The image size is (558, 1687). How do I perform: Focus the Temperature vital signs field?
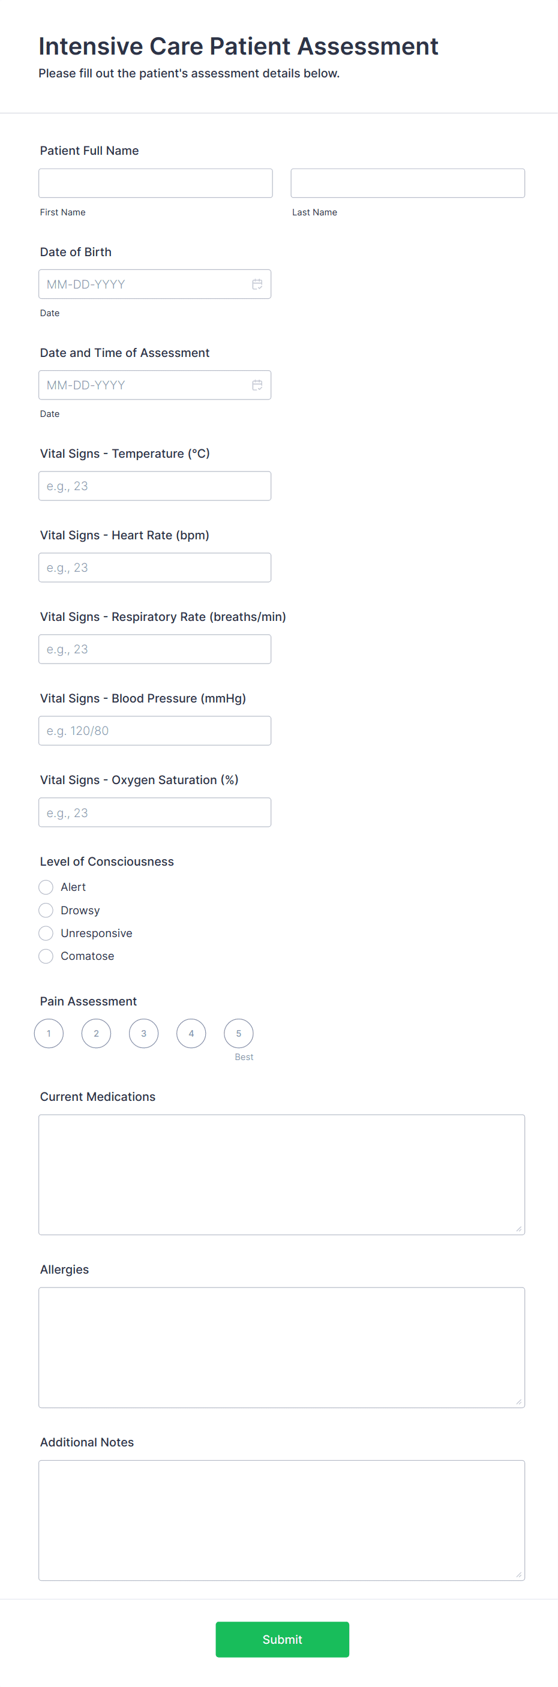pyautogui.click(x=155, y=485)
